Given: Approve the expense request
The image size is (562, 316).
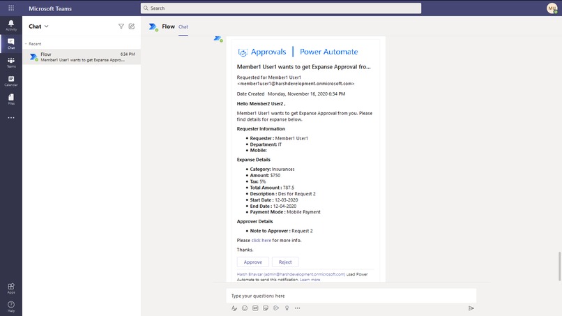Looking at the screenshot, I should 252,262.
